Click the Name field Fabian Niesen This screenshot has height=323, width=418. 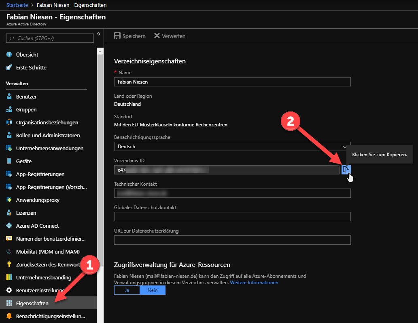click(x=232, y=82)
